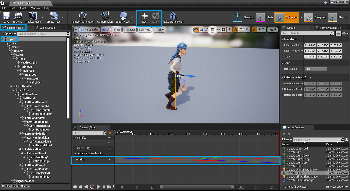The width and height of the screenshot is (350, 191).
Task: Click the Make Static Mesh icon
Action: pos(173,16)
